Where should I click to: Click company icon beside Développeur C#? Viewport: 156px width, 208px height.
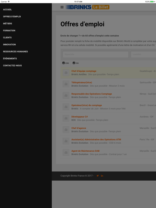coord(66,118)
